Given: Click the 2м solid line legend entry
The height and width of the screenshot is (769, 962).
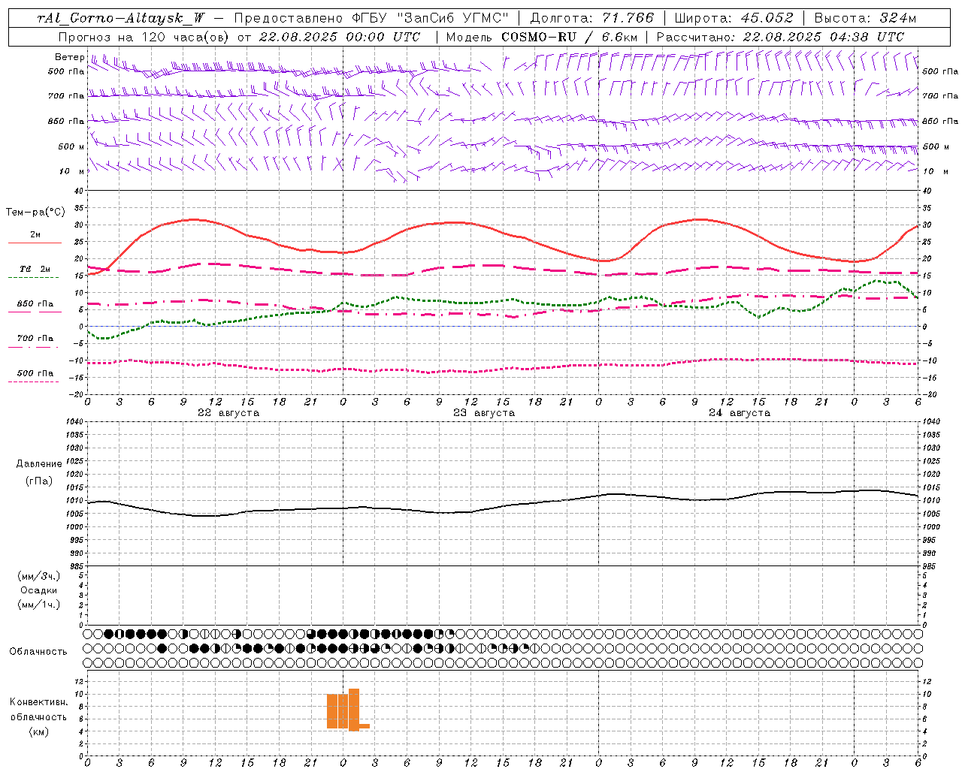Looking at the screenshot, I should point(35,234).
